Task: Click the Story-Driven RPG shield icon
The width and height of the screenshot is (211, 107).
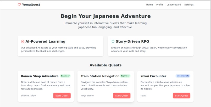Action: (x=113, y=42)
